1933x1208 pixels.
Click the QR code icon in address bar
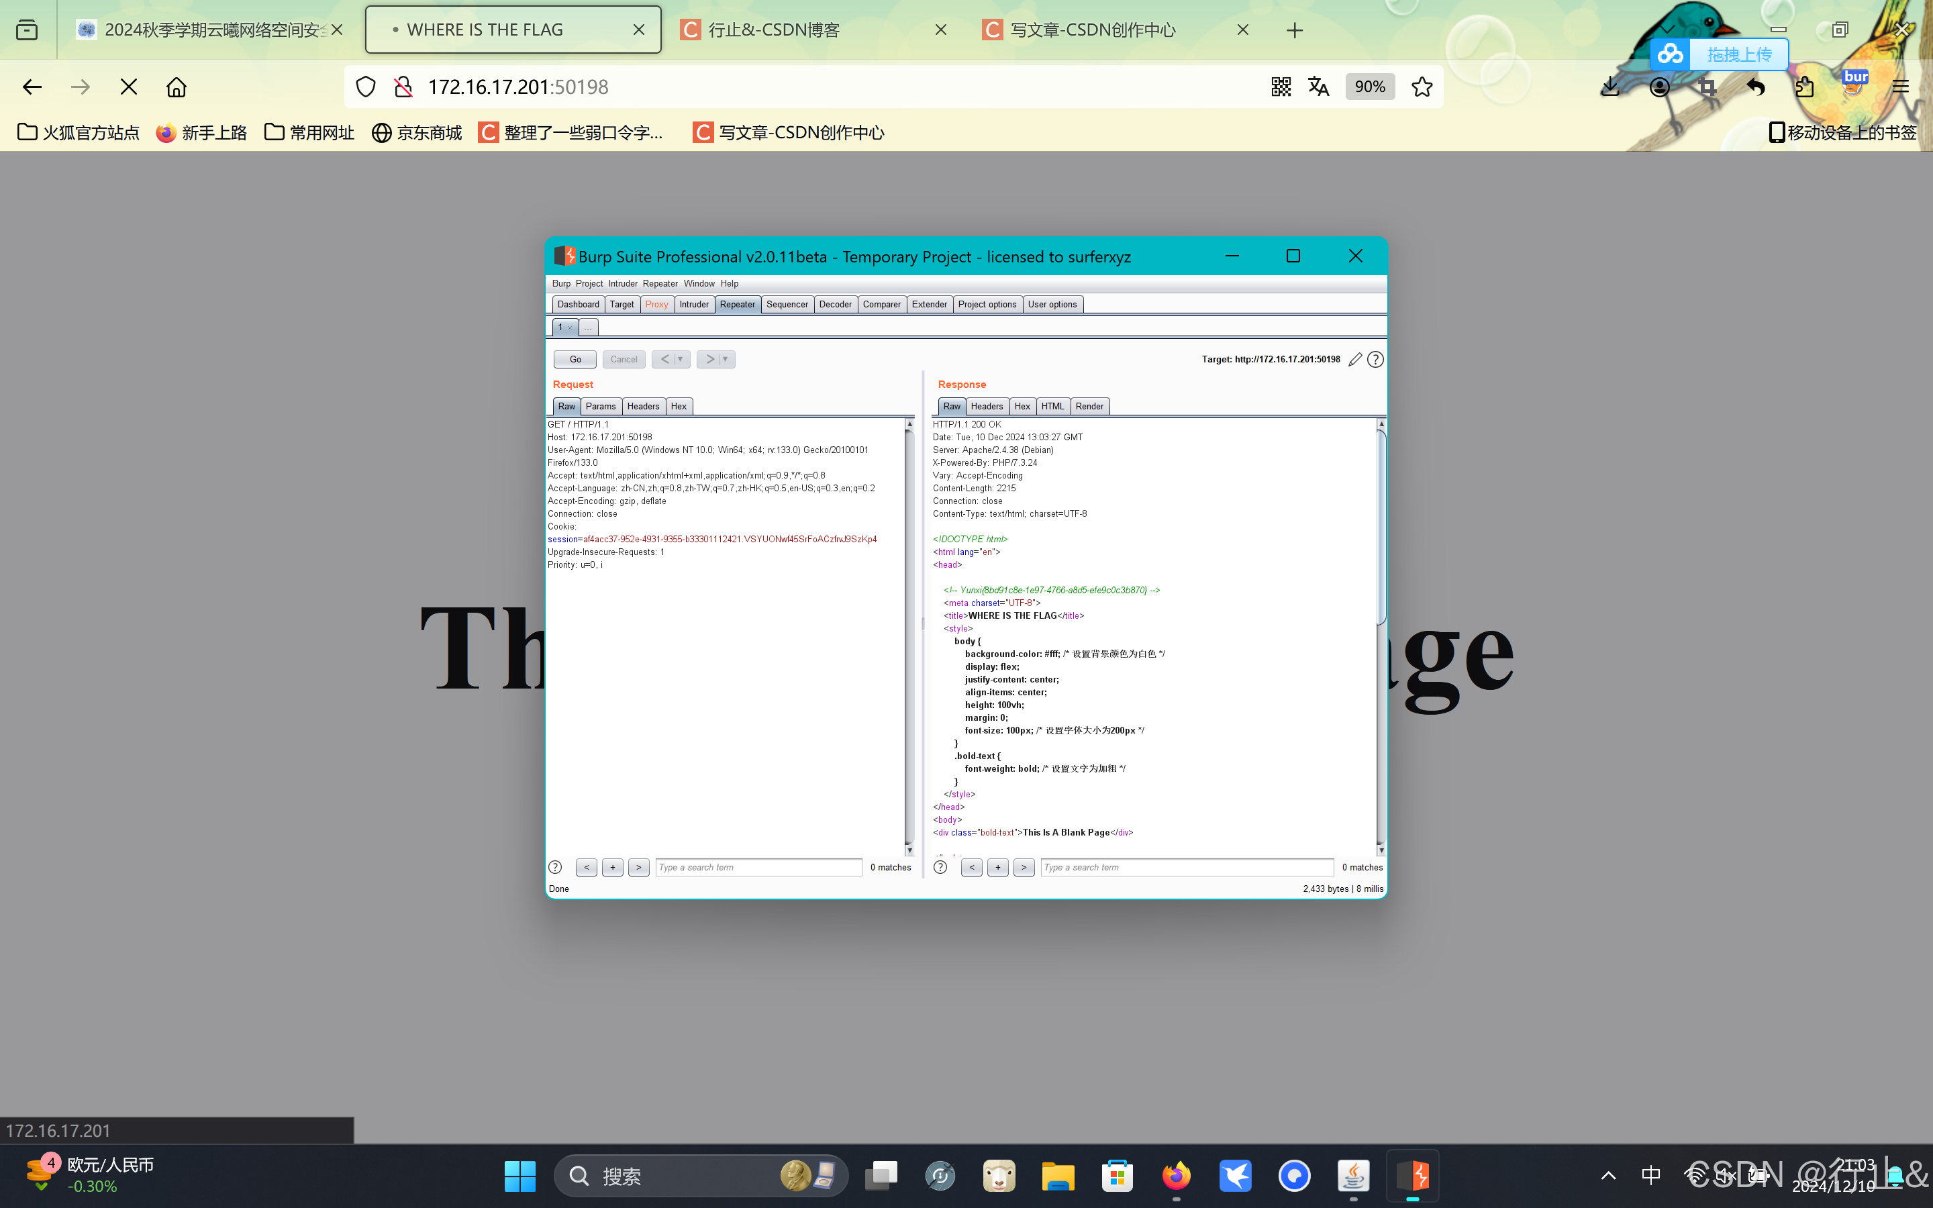pyautogui.click(x=1281, y=87)
